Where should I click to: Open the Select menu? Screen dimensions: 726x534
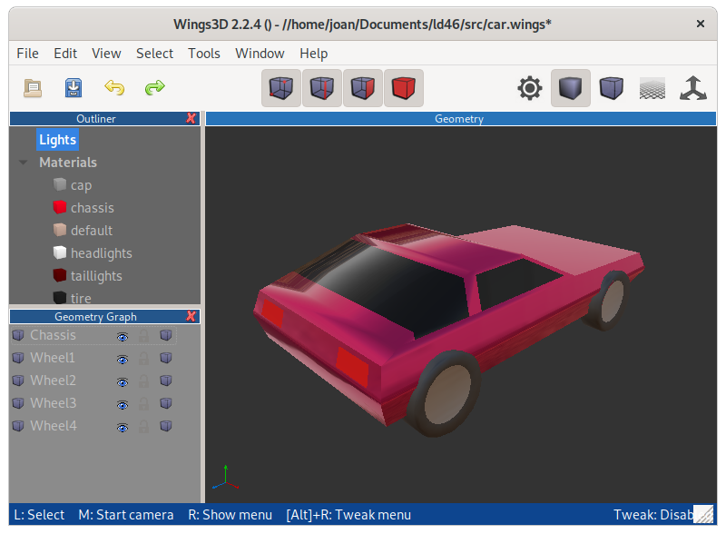coord(154,54)
